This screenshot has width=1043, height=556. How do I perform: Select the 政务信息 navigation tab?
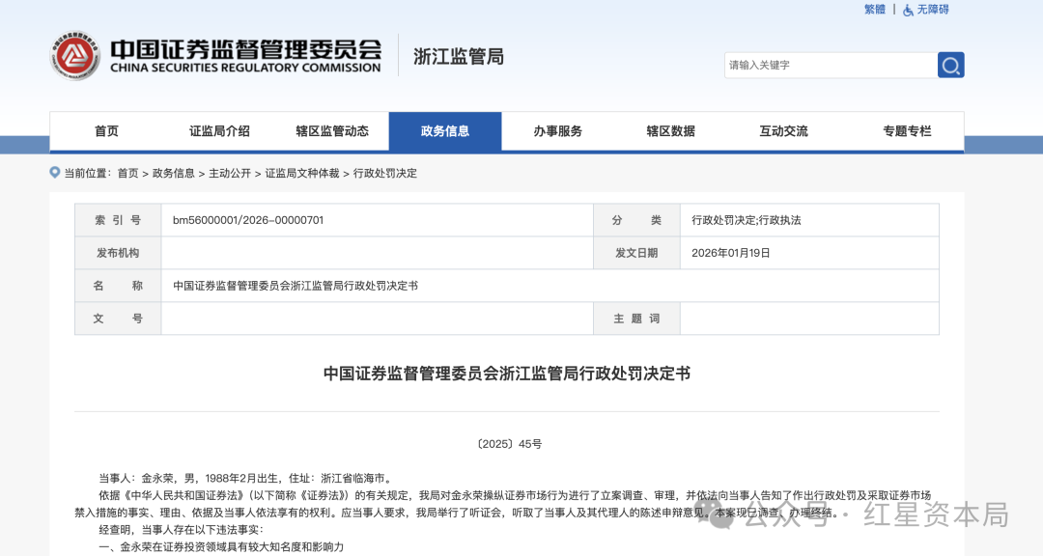[x=444, y=131]
